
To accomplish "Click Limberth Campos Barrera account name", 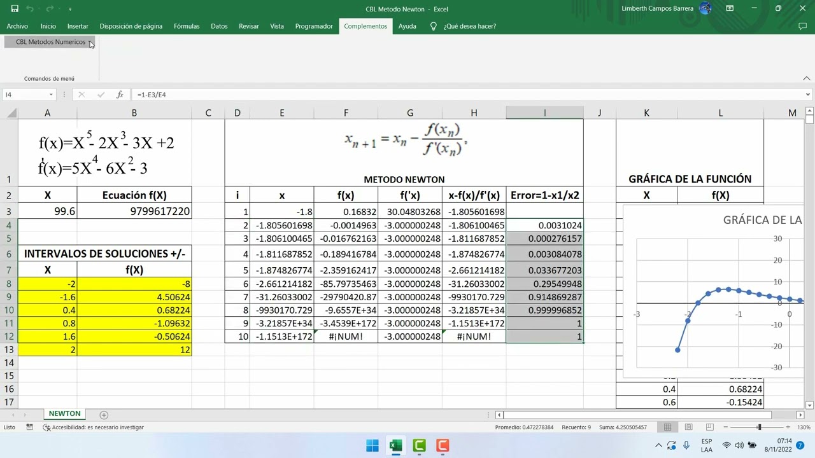I will click(x=657, y=9).
